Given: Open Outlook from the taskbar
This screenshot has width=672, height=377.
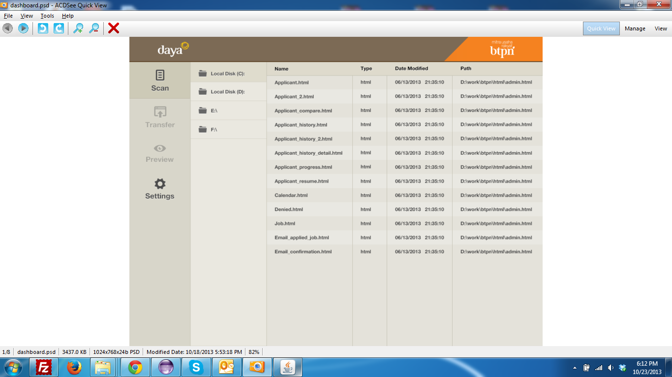Looking at the screenshot, I should (227, 367).
